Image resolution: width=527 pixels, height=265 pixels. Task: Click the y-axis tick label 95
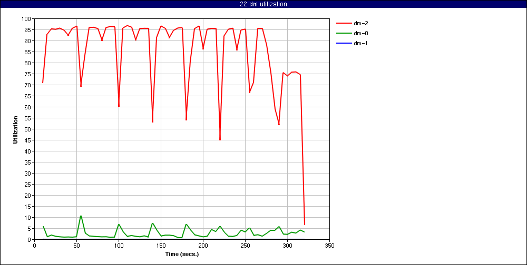click(x=28, y=30)
